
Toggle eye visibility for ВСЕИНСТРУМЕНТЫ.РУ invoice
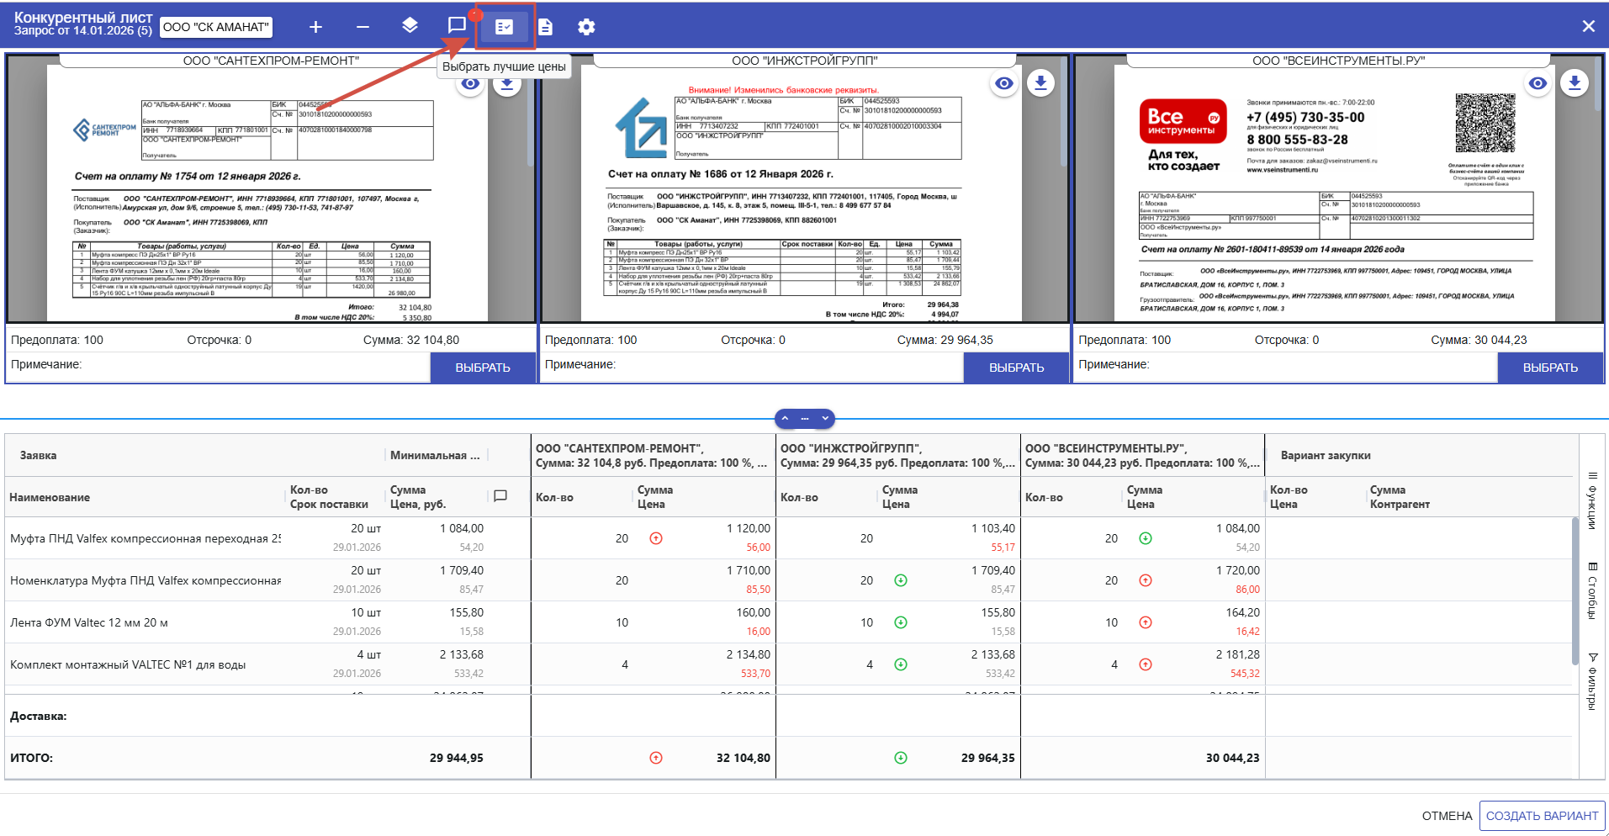(1538, 83)
